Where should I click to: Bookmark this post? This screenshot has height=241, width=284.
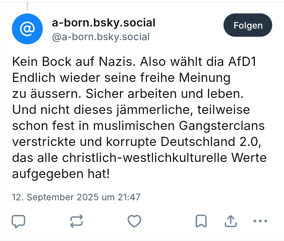point(201,222)
